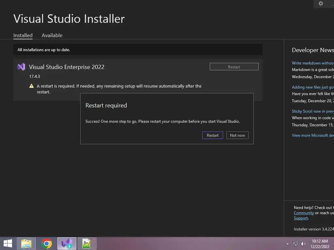Click the Developer News heading
The image size is (334, 250).
(313, 50)
